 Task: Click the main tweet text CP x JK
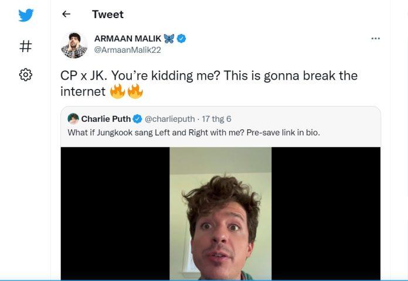tap(209, 84)
